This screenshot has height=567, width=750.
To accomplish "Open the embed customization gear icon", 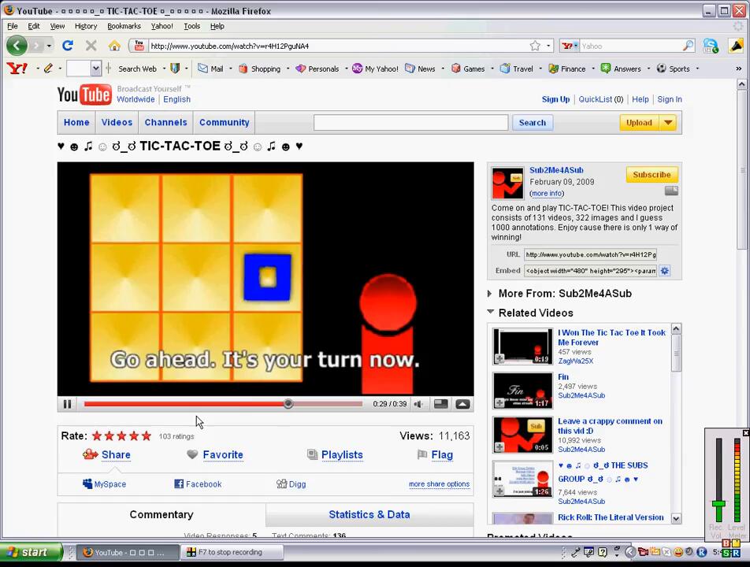I will pos(664,271).
